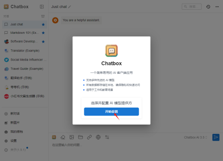Open Translator (Example) conversation

25,51
